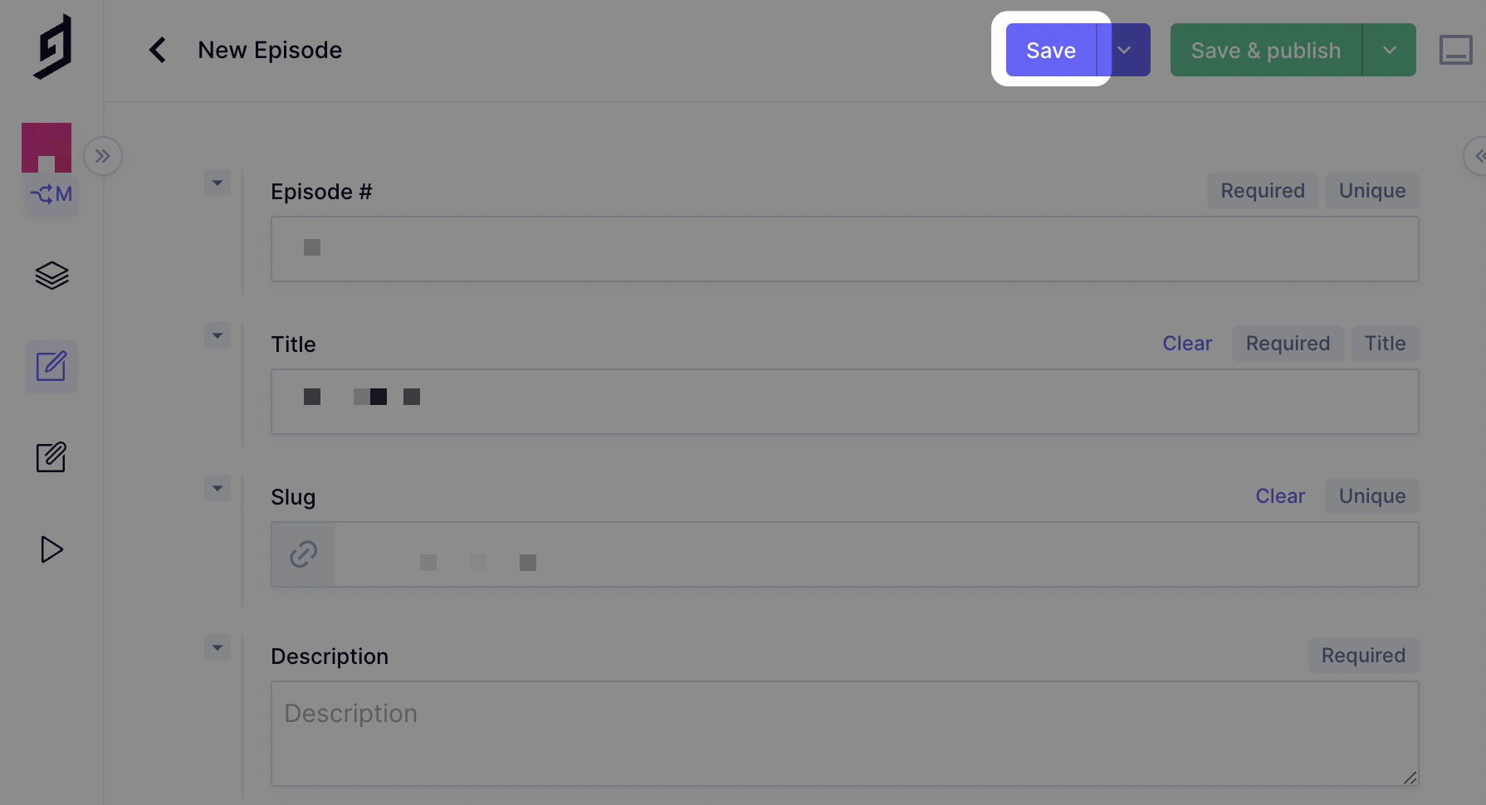The height and width of the screenshot is (805, 1486).
Task: Go back using the left arrow
Action: click(x=157, y=50)
